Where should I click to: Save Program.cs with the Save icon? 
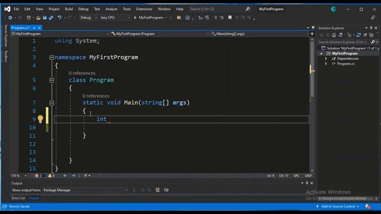45,18
